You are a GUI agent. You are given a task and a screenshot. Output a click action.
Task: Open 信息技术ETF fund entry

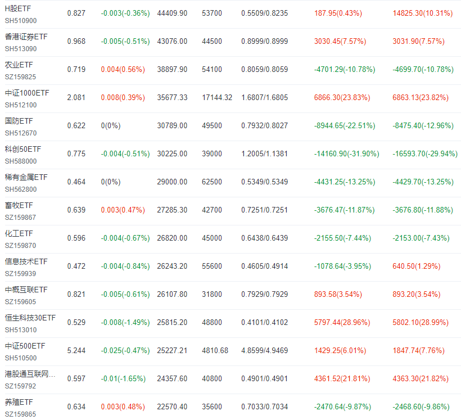coord(26,261)
